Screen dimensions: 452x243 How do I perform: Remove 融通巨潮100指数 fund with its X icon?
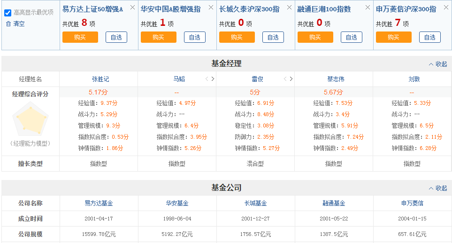pyautogui.click(x=368, y=8)
